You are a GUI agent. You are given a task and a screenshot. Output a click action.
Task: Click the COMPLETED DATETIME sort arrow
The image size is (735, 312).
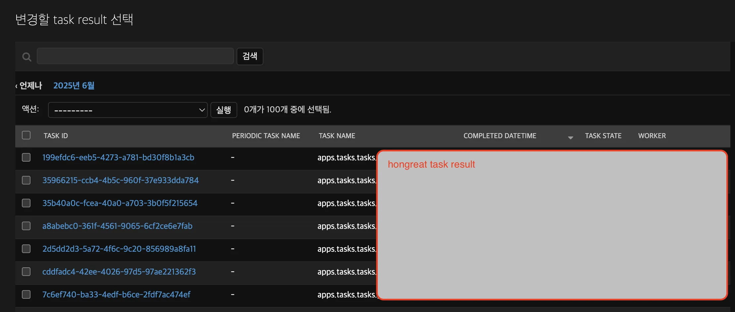(x=570, y=137)
